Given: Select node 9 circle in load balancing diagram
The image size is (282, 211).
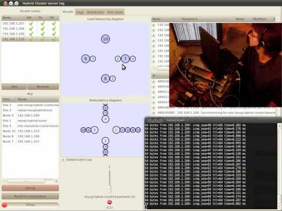Looking at the screenshot, I should coord(85,59).
